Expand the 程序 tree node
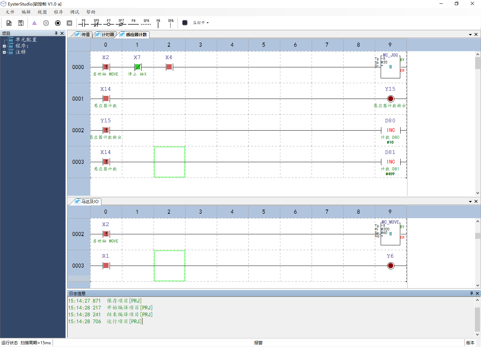 click(x=4, y=46)
